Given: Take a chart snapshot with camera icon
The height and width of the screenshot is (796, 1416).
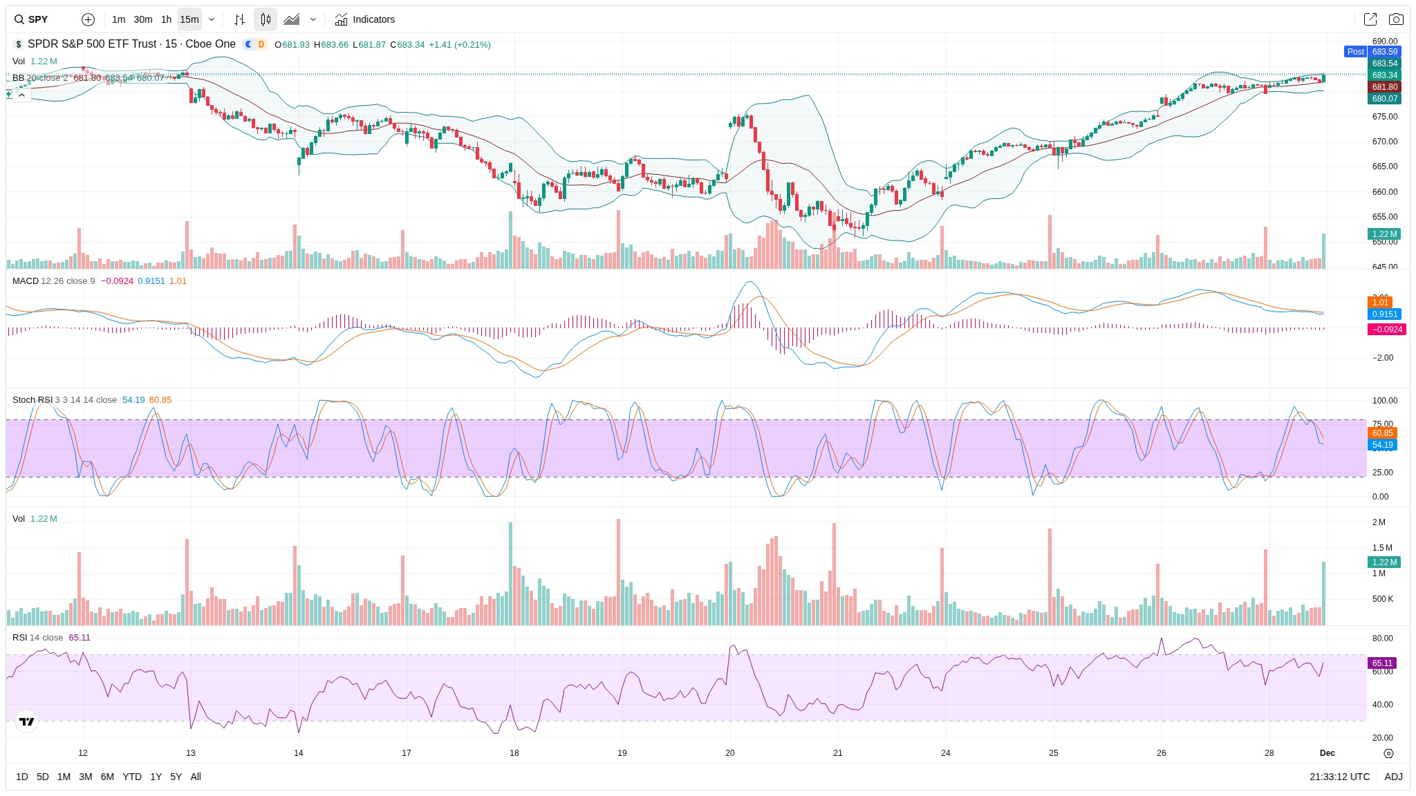Looking at the screenshot, I should [1396, 19].
